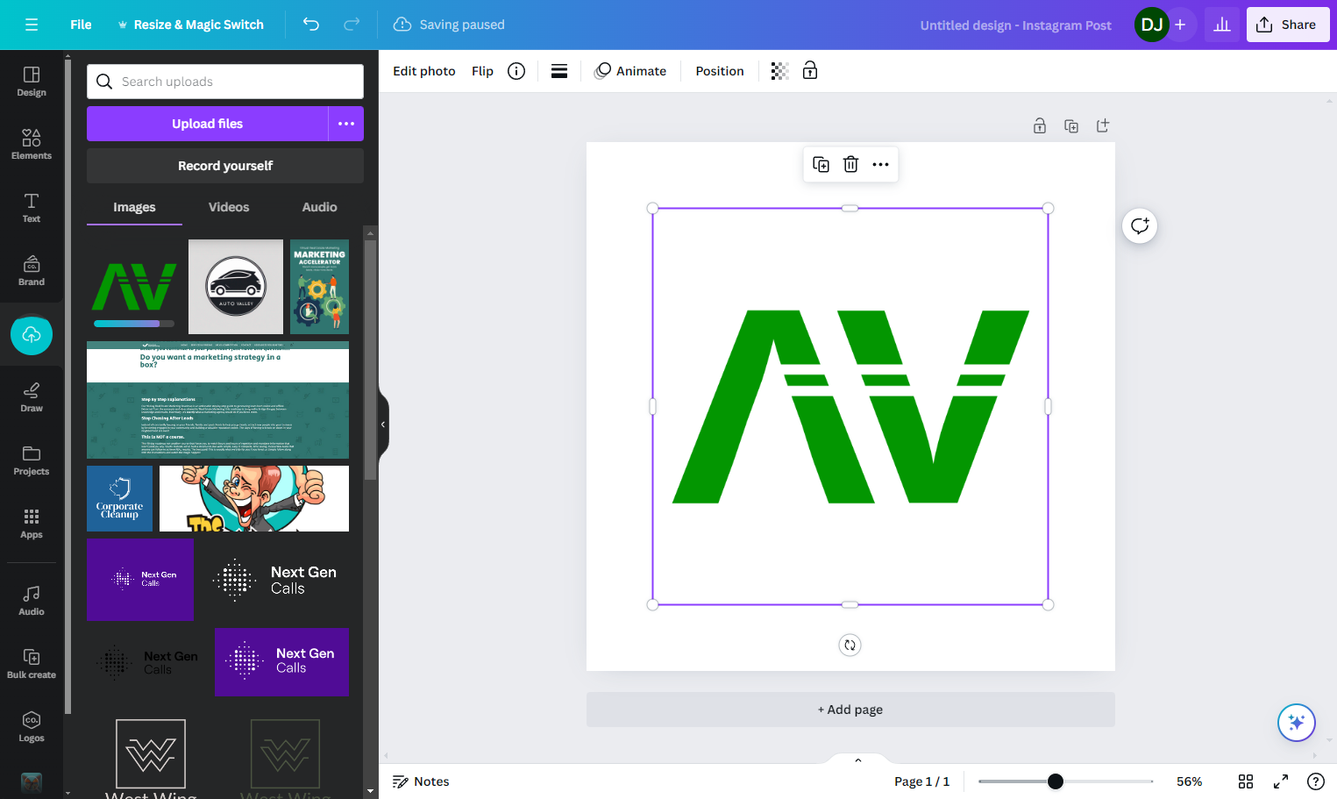Click Record yourself button

pos(225,166)
